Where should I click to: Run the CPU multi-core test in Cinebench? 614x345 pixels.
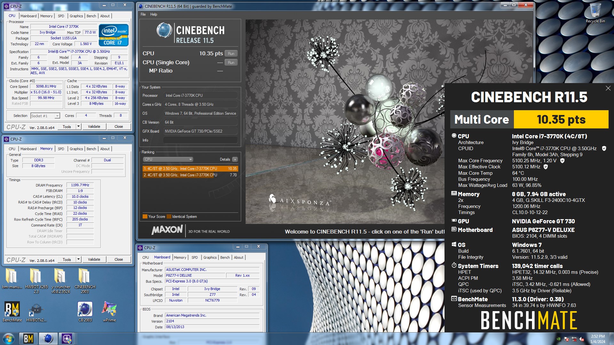pos(231,54)
